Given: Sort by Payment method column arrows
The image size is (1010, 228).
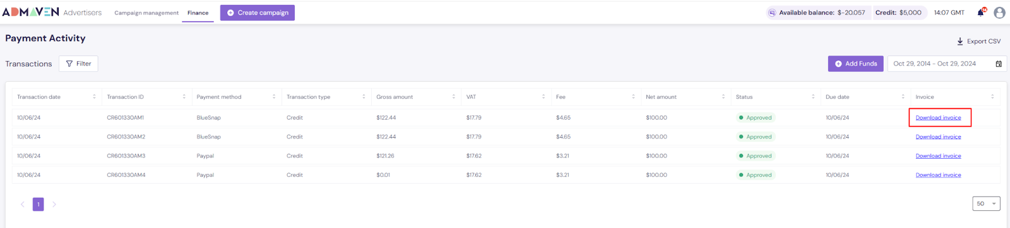Looking at the screenshot, I should (x=274, y=97).
